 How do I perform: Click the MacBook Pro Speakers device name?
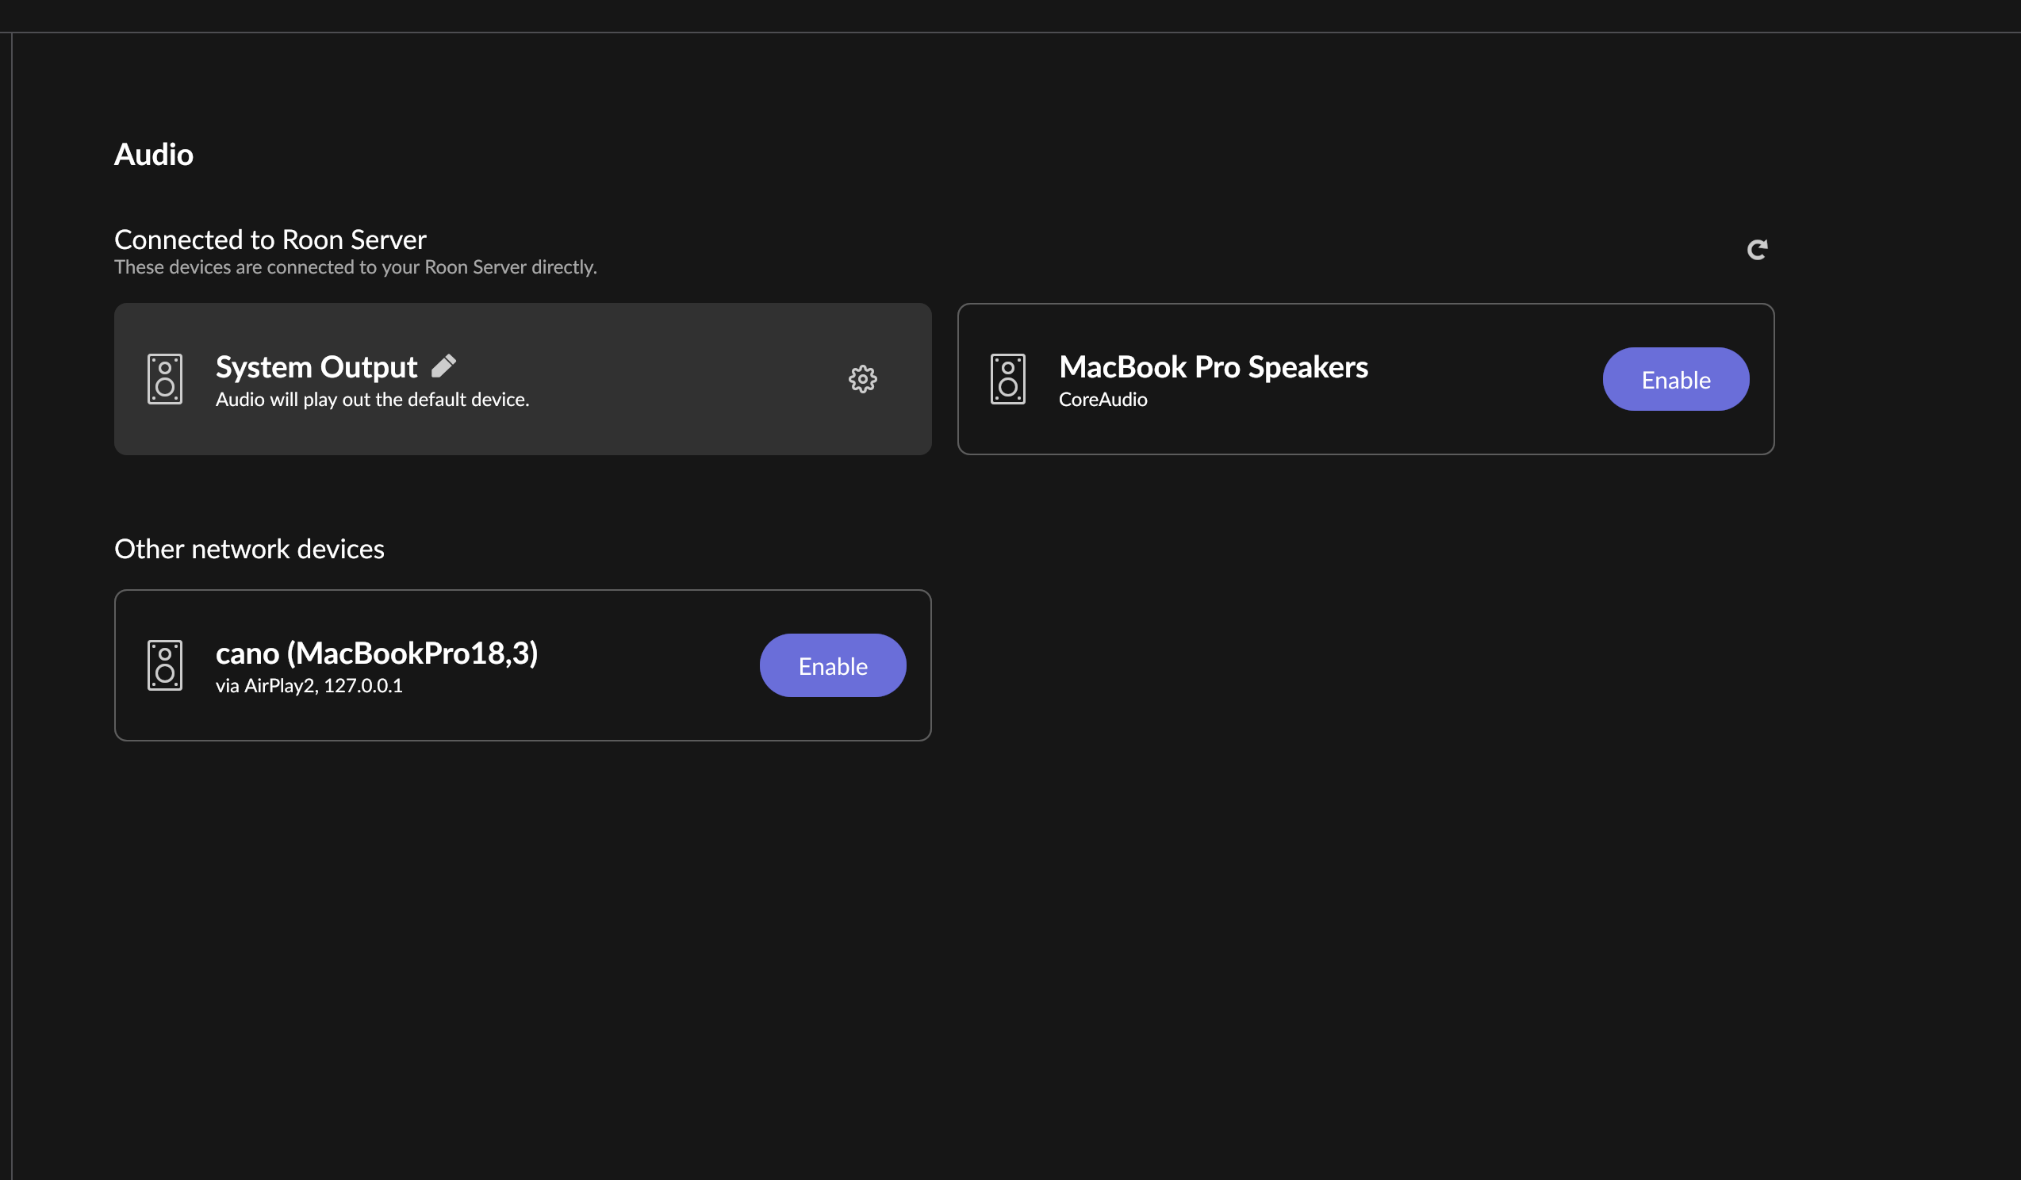click(1213, 367)
